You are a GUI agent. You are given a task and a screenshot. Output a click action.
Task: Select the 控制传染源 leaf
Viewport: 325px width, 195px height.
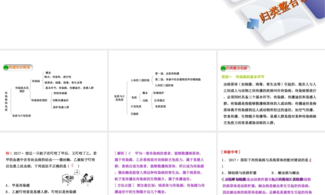(60, 93)
